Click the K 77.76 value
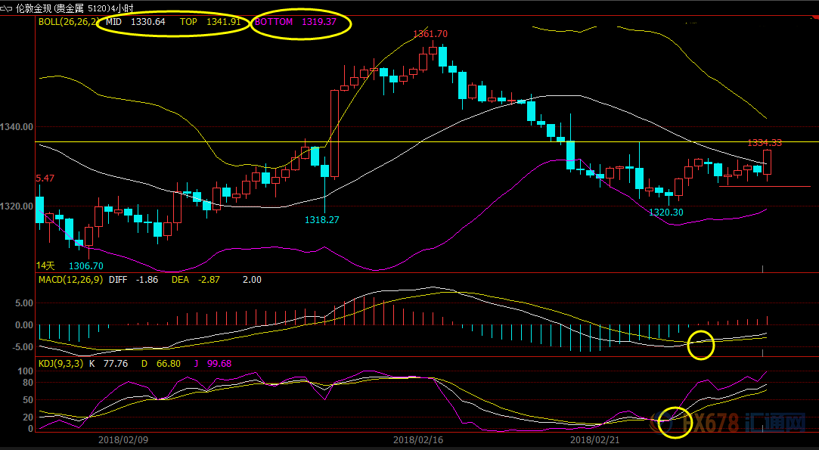Viewport: 819px width, 450px height. (x=109, y=363)
